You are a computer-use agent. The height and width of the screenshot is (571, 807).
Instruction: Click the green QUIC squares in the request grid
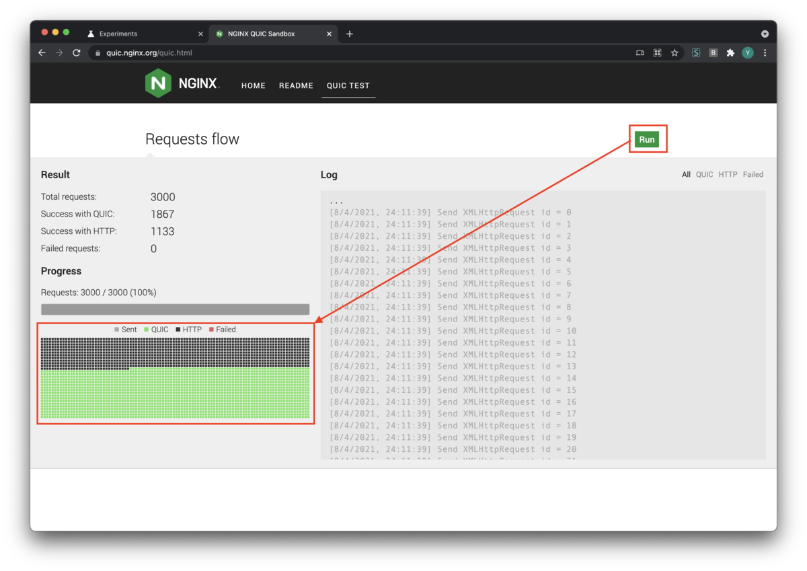(175, 394)
